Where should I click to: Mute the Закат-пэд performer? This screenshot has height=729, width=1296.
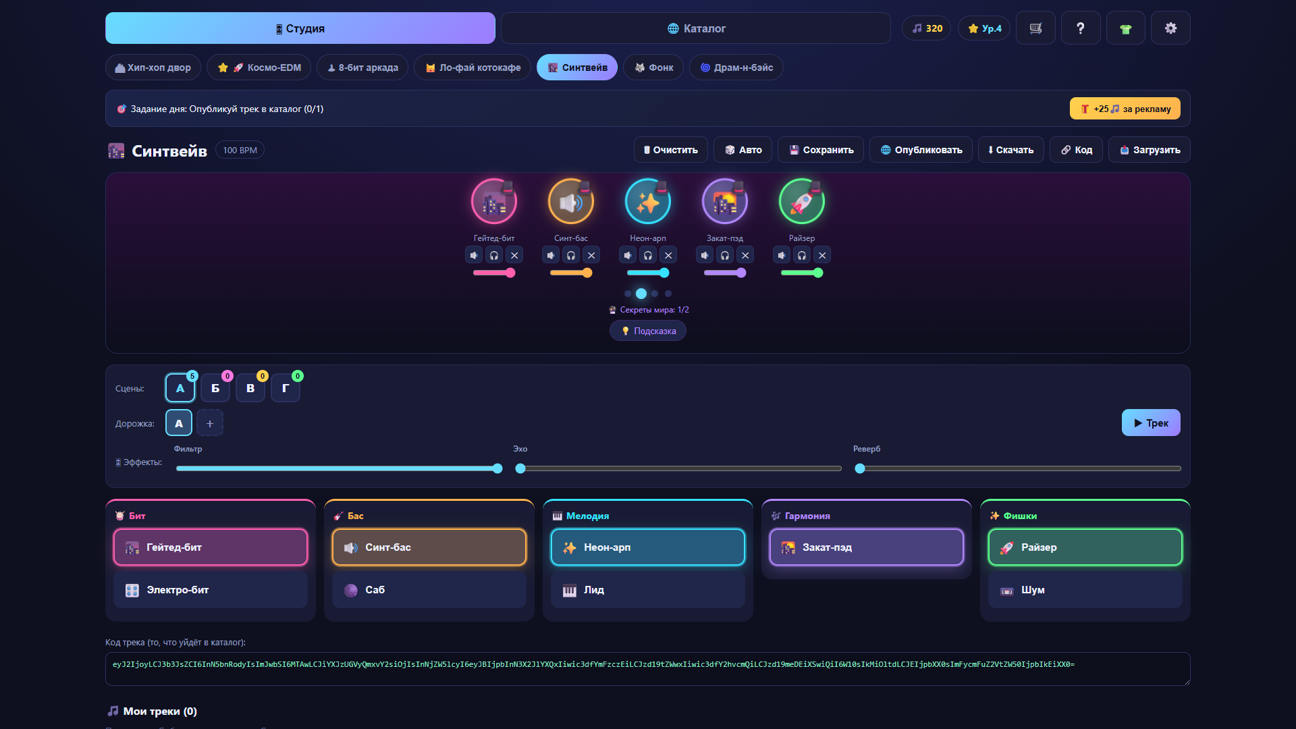(705, 255)
